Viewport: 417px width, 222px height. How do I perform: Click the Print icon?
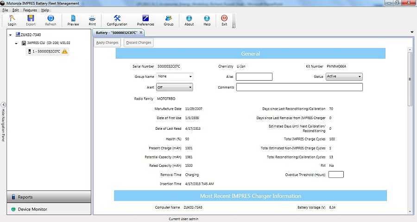(92, 18)
